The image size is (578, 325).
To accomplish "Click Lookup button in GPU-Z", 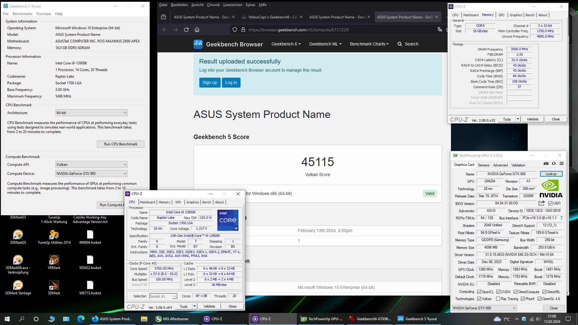I will (x=551, y=174).
